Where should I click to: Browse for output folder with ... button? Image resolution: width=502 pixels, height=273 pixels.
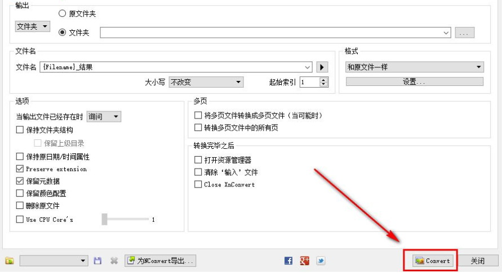click(x=465, y=33)
